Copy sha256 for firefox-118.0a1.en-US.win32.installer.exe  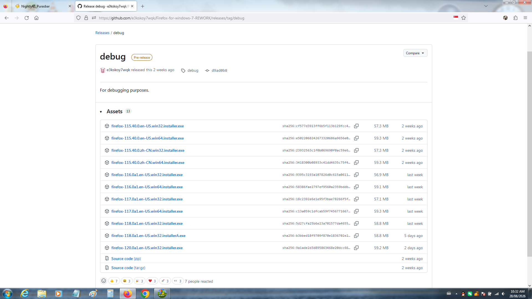coord(356,223)
